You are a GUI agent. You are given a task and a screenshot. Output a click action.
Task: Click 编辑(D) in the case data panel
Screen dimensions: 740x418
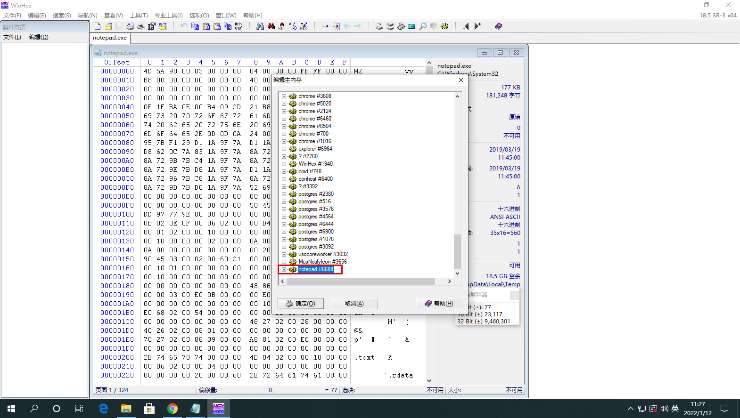[x=39, y=37]
